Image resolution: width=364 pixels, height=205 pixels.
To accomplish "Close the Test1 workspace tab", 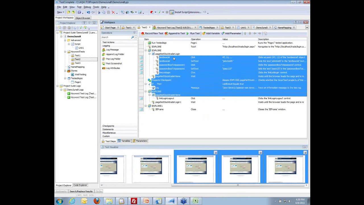I will tap(134, 28).
